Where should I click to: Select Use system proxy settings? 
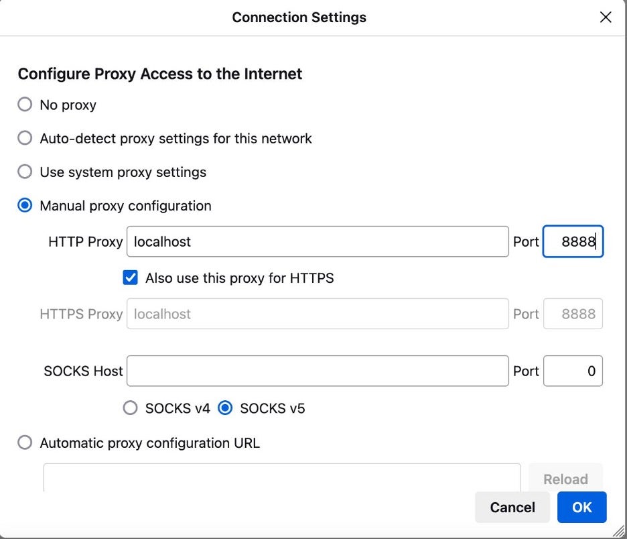pos(25,172)
